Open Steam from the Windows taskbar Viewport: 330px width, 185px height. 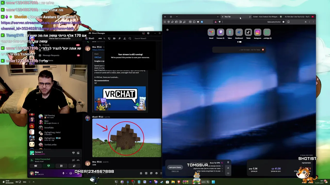click(x=162, y=182)
